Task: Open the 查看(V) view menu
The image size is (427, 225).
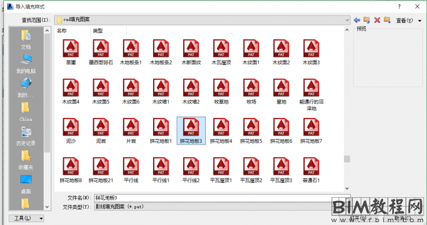Action: coord(408,21)
